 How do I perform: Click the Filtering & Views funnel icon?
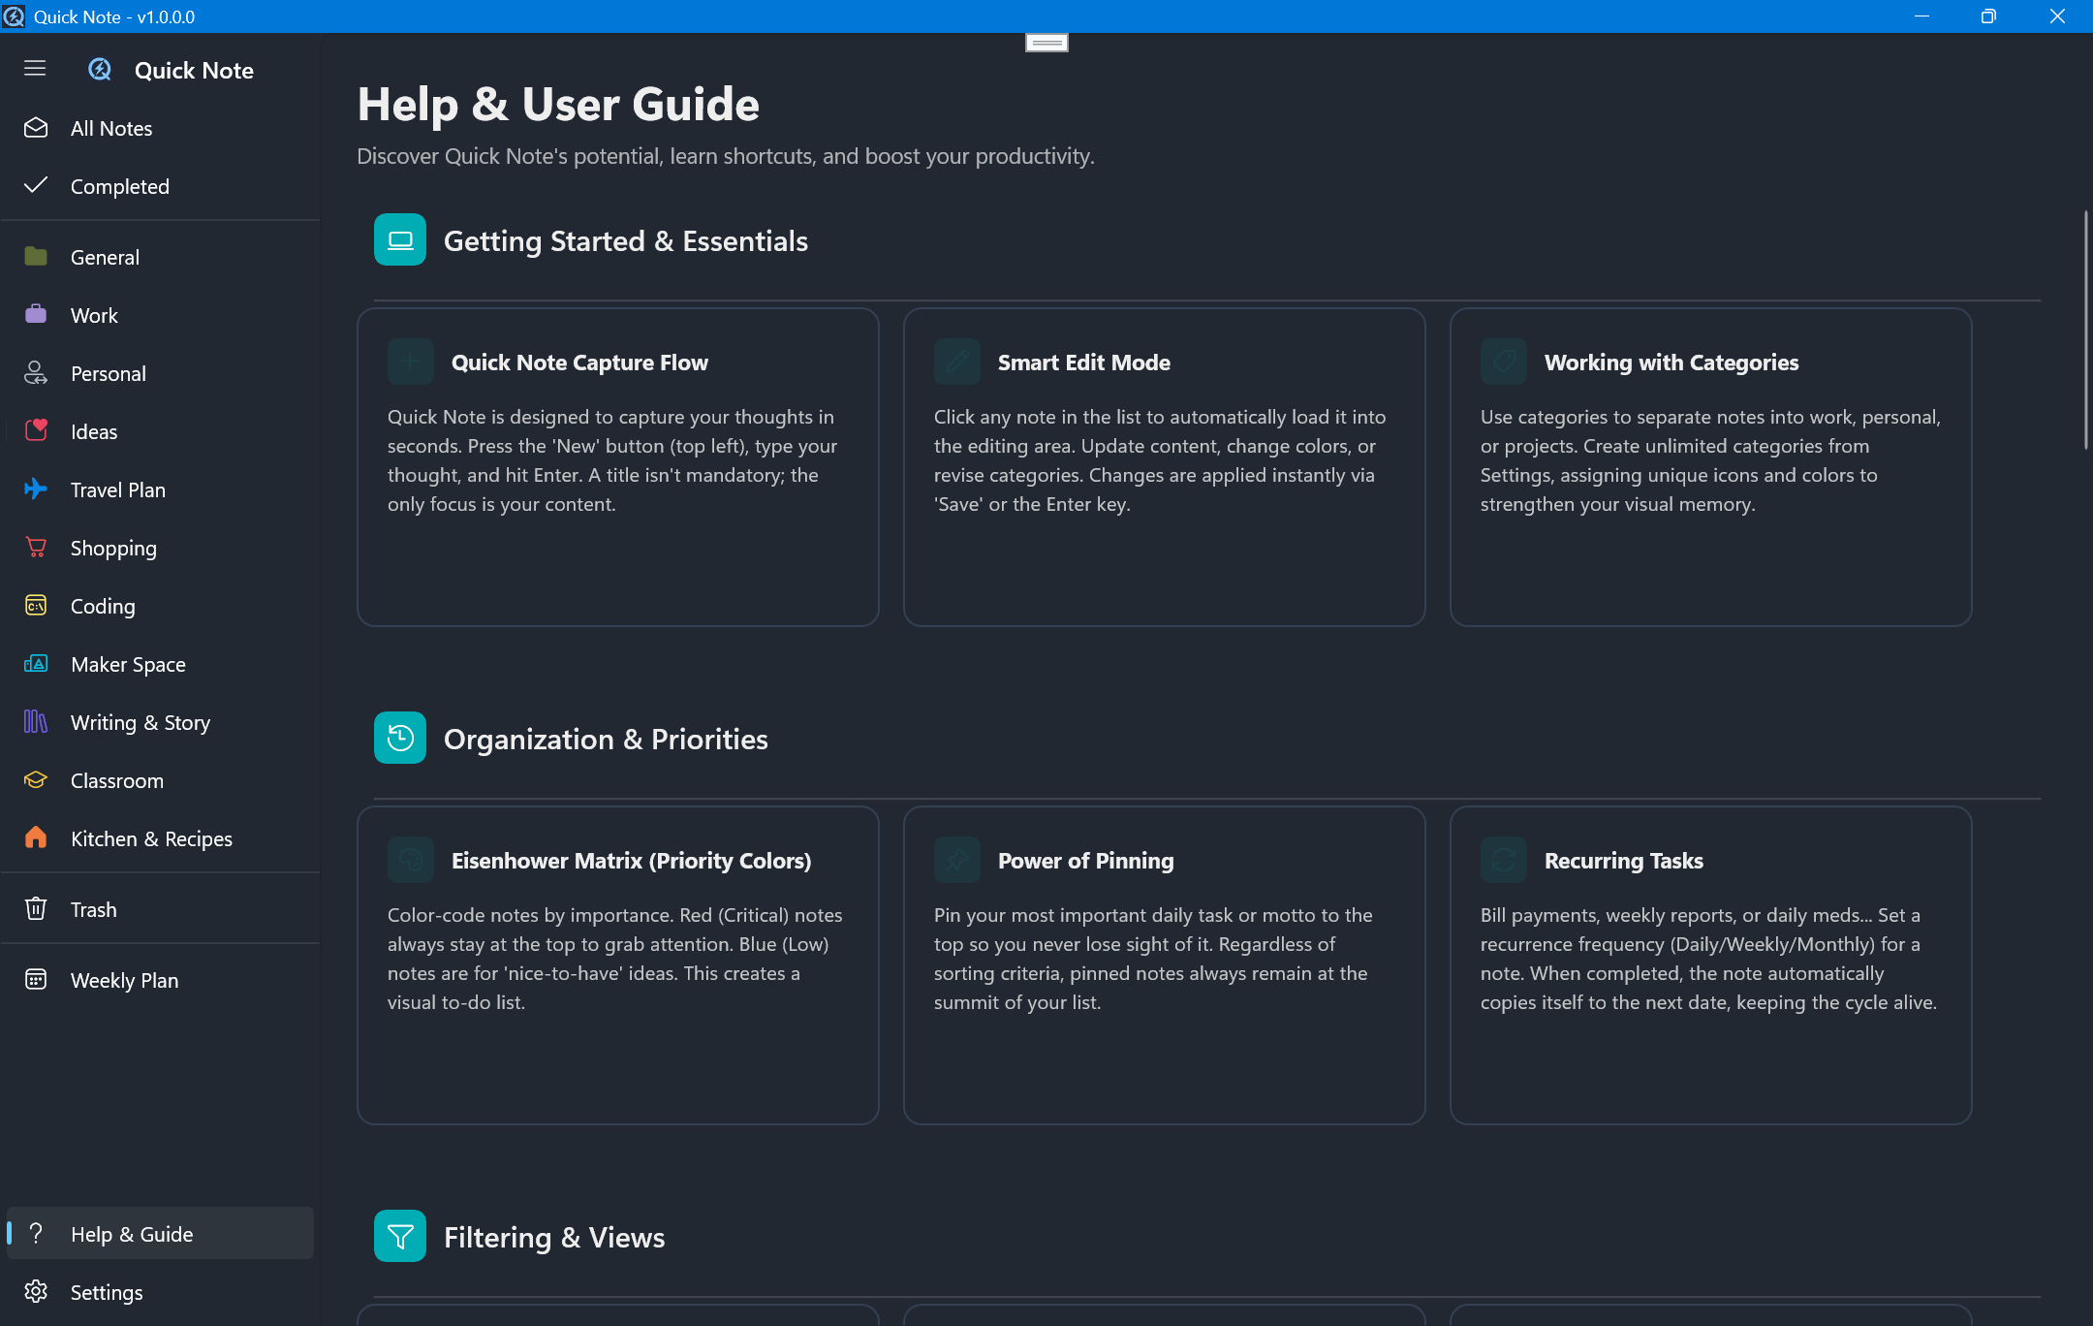pyautogui.click(x=400, y=1236)
